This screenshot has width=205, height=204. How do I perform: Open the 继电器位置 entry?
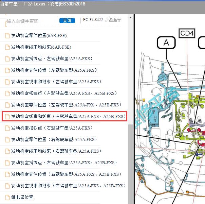[x=22, y=197]
